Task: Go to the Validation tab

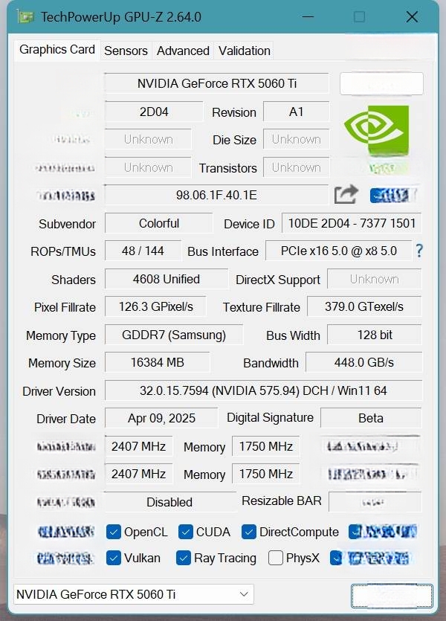Action: tap(244, 51)
